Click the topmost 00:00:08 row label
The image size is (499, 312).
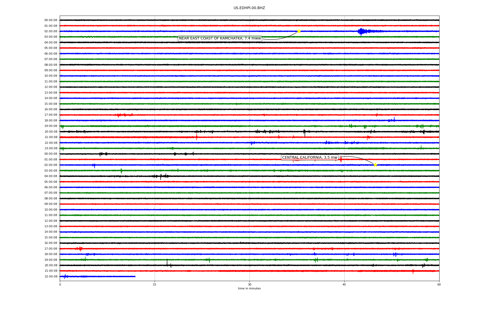tap(51, 20)
